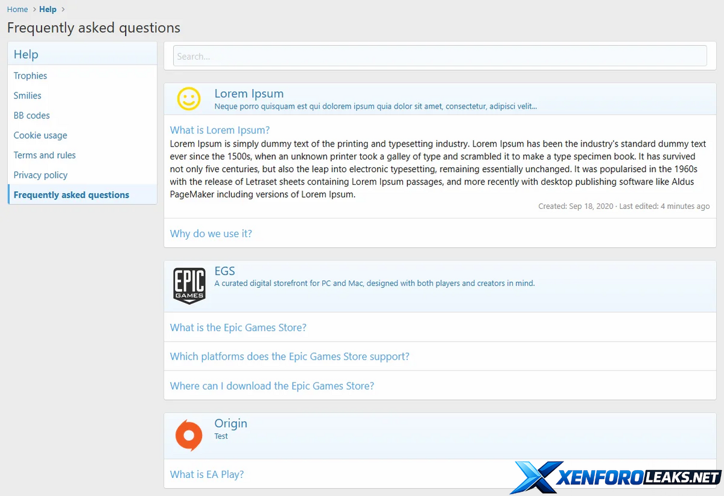Expand 'What is the Epic Games Store?'
This screenshot has width=724, height=496.
pos(238,328)
